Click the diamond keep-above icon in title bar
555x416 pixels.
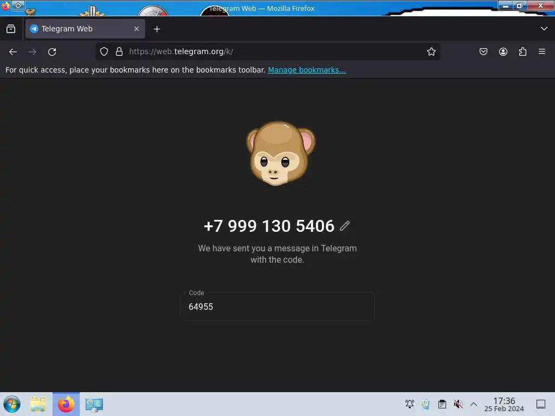coord(18,5)
